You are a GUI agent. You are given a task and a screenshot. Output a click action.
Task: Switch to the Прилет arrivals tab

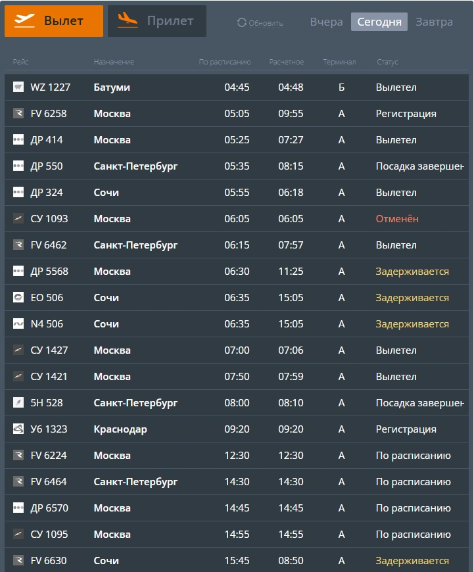[157, 21]
